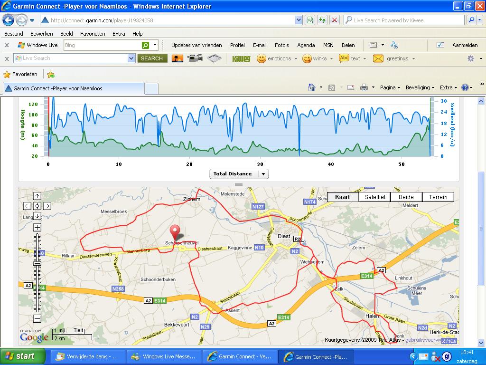Click the Favorieten bar button

[x=20, y=75]
